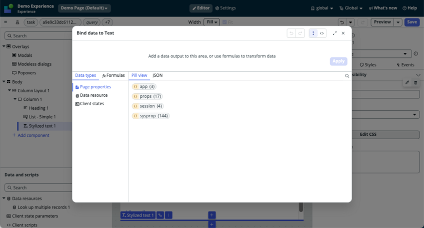This screenshot has height=228, width=424.
Task: Select the props (17) pill
Action: tap(147, 96)
